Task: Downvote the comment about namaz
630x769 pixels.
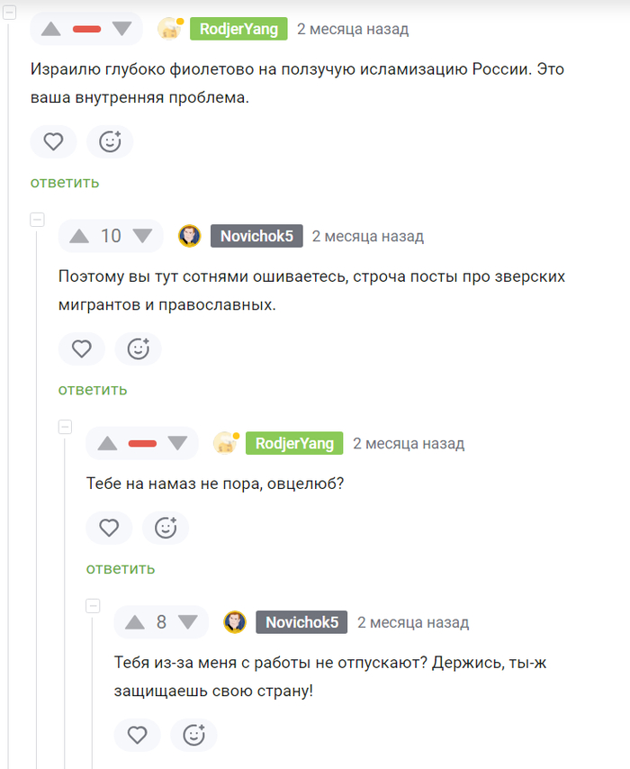Action: click(177, 443)
